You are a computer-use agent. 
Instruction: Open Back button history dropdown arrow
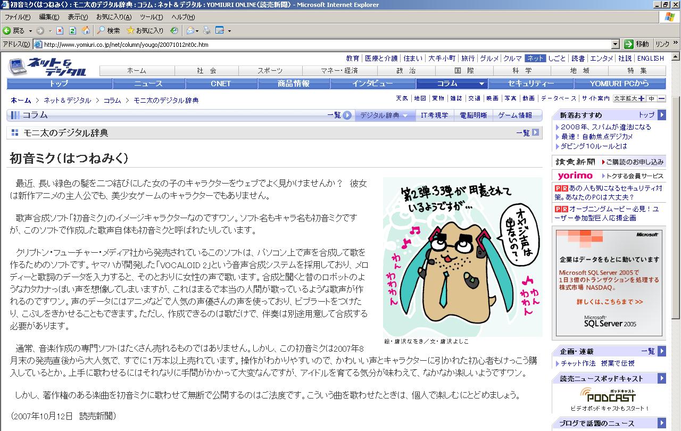click(30, 31)
